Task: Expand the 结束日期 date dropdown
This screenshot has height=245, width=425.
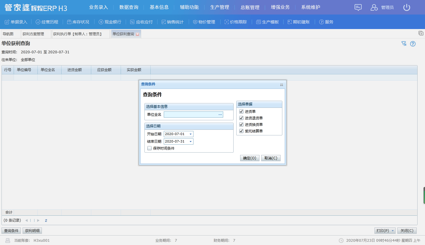Action: (x=191, y=142)
